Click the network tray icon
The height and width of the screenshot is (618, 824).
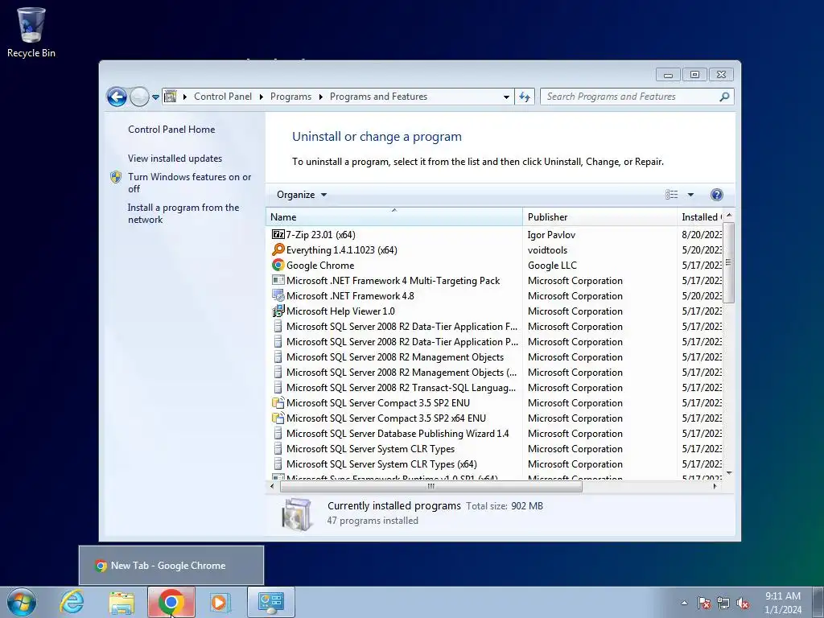click(723, 603)
